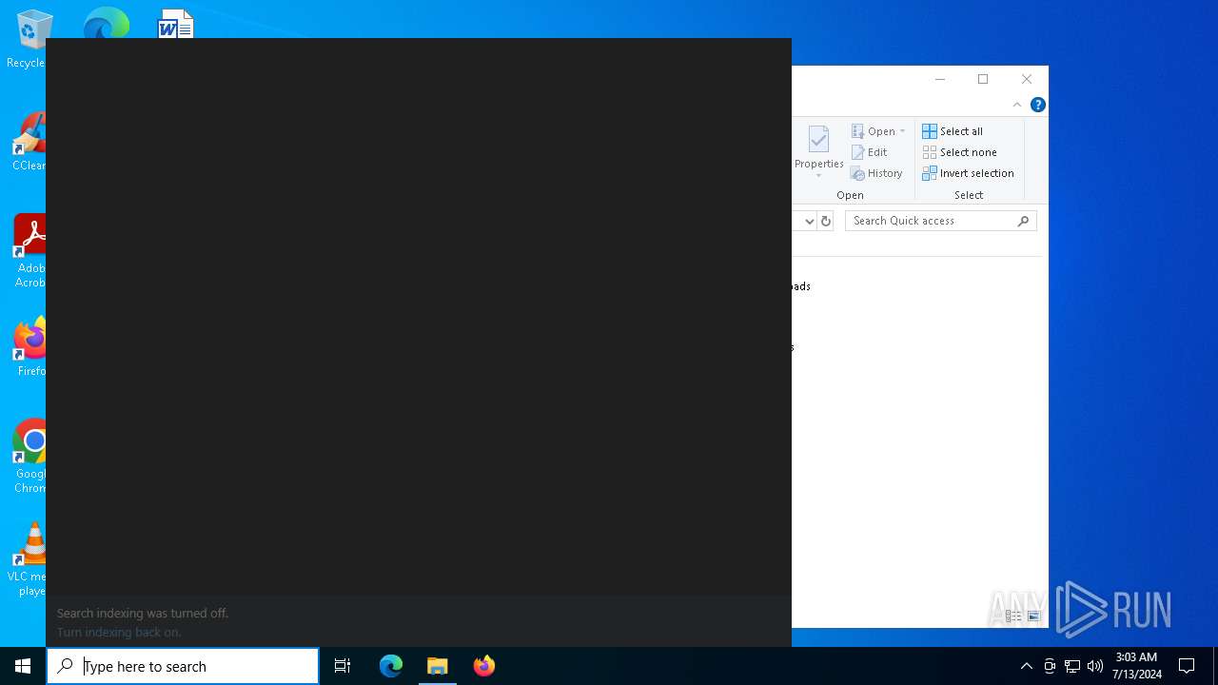Open Properties in File Explorer ribbon
Image resolution: width=1218 pixels, height=685 pixels.
point(818,150)
